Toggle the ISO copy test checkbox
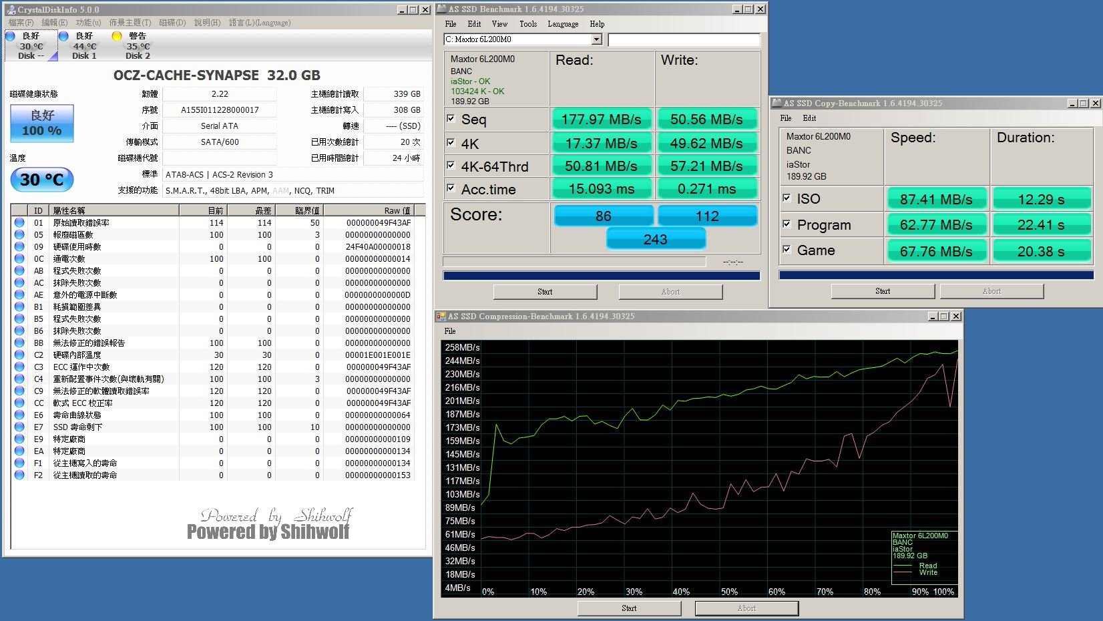The width and height of the screenshot is (1103, 621). [x=787, y=198]
